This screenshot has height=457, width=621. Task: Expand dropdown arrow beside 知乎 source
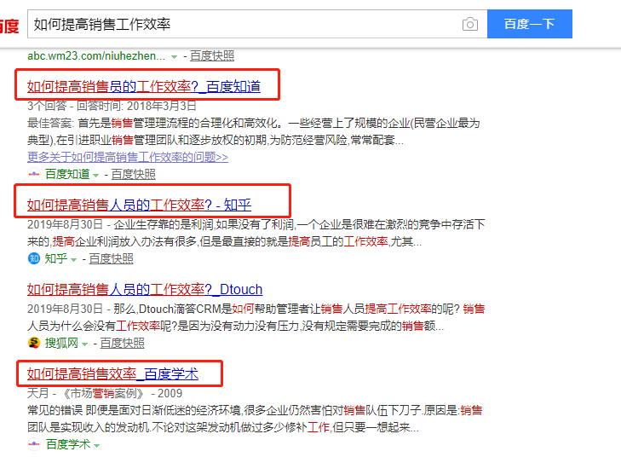tap(73, 259)
